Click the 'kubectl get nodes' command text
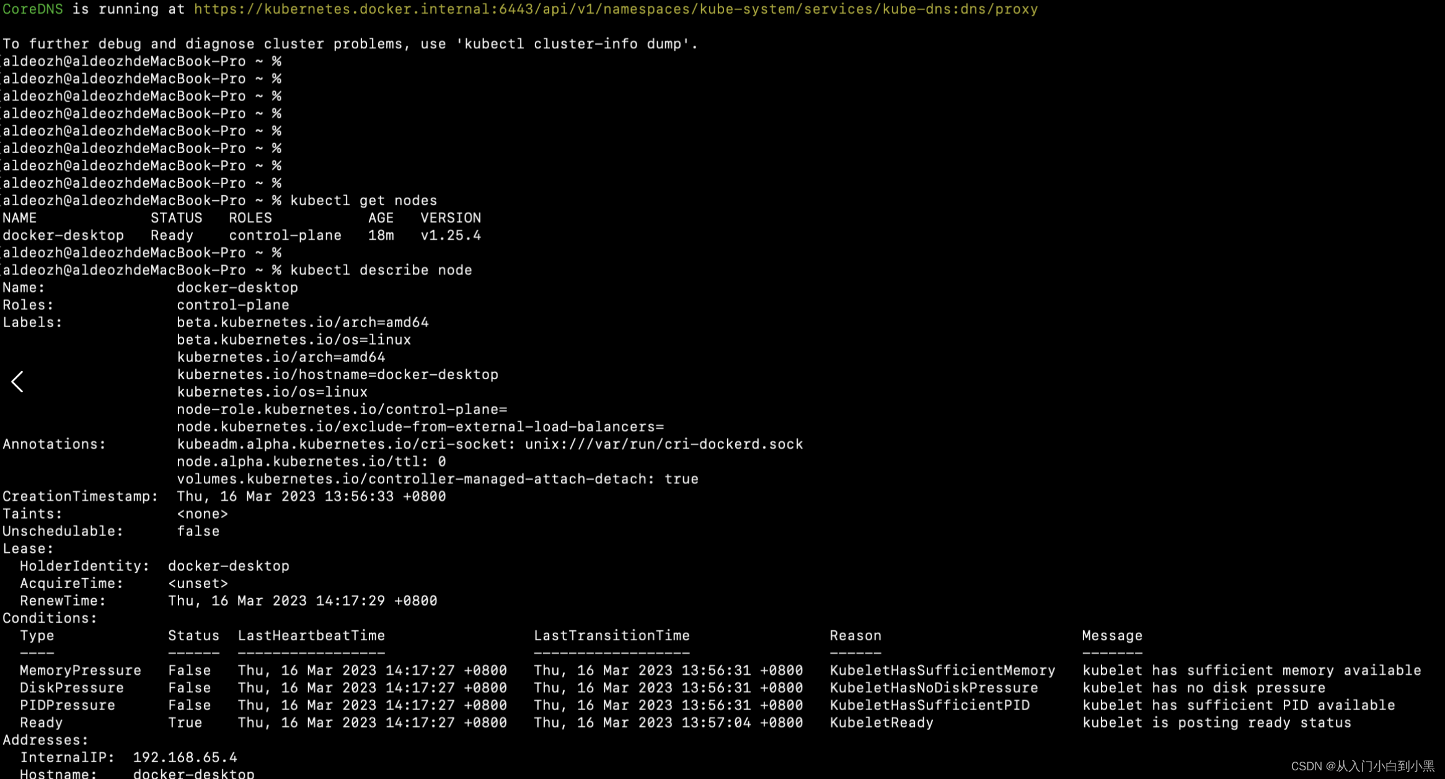The height and width of the screenshot is (779, 1445). [x=363, y=201]
